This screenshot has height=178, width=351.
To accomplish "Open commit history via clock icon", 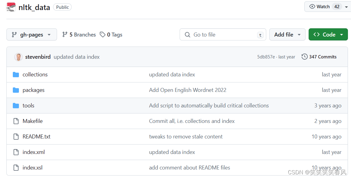I will tap(304, 57).
